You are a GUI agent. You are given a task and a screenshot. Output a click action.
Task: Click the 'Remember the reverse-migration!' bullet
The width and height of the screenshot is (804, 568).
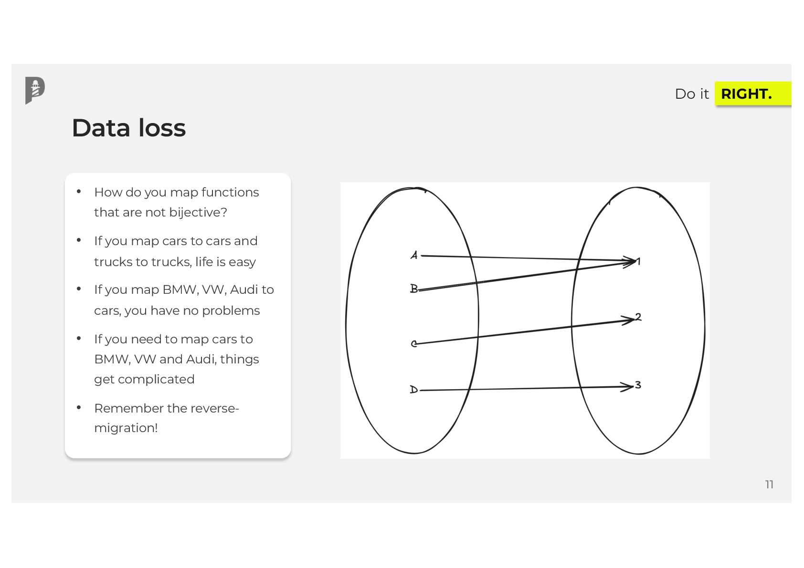point(166,418)
